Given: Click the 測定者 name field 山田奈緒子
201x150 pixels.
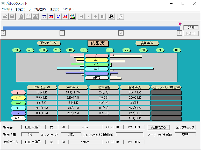Looking at the screenshot, I should [x=33, y=127].
